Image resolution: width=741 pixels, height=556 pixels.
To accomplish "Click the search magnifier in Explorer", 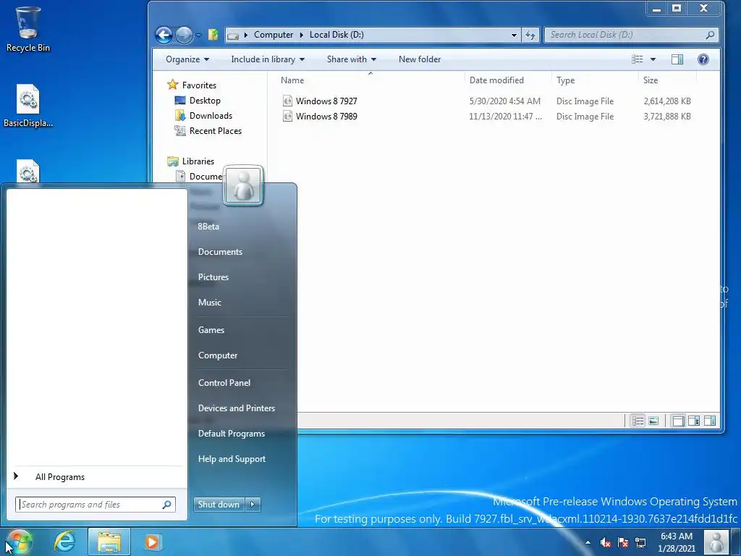I will click(710, 35).
